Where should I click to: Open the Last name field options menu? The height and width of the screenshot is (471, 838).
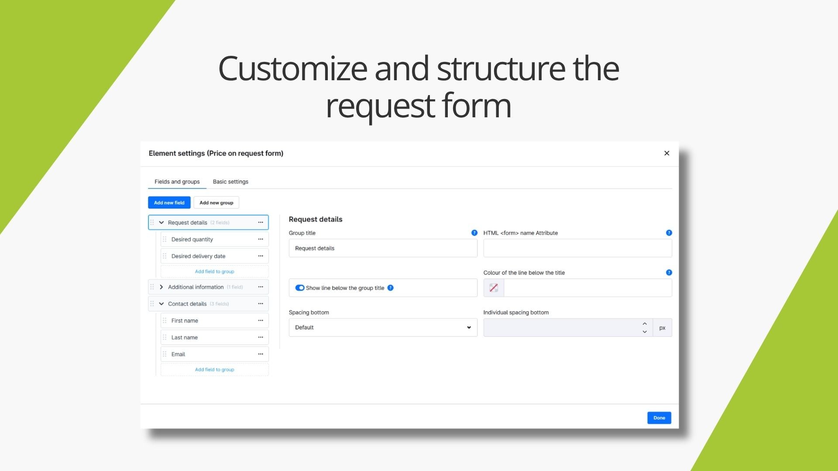click(x=261, y=338)
